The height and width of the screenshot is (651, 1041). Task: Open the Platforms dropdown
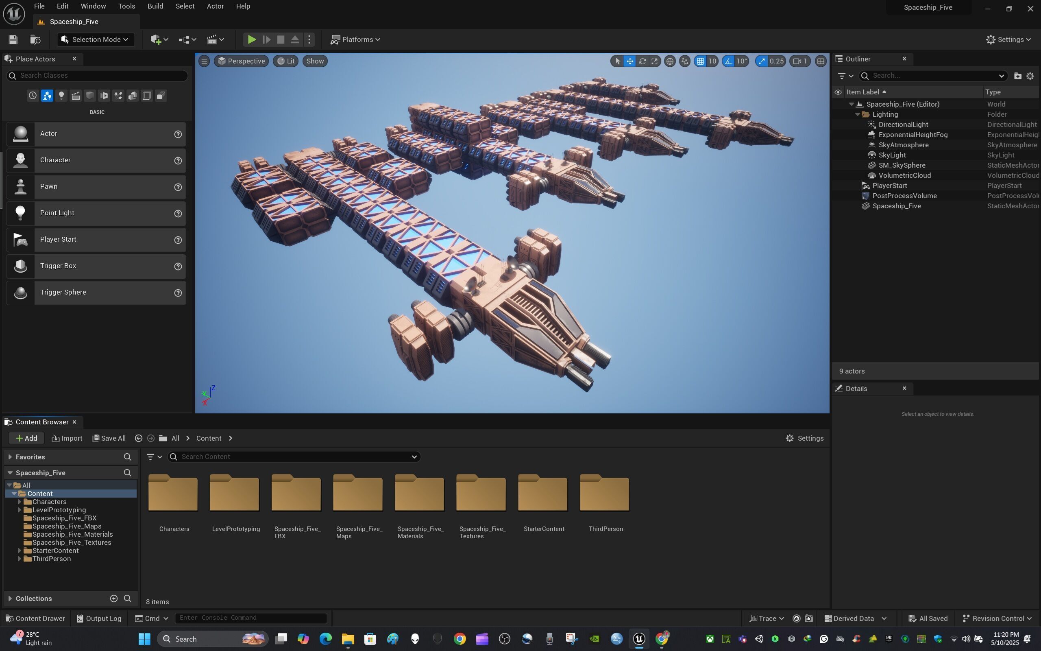355,39
